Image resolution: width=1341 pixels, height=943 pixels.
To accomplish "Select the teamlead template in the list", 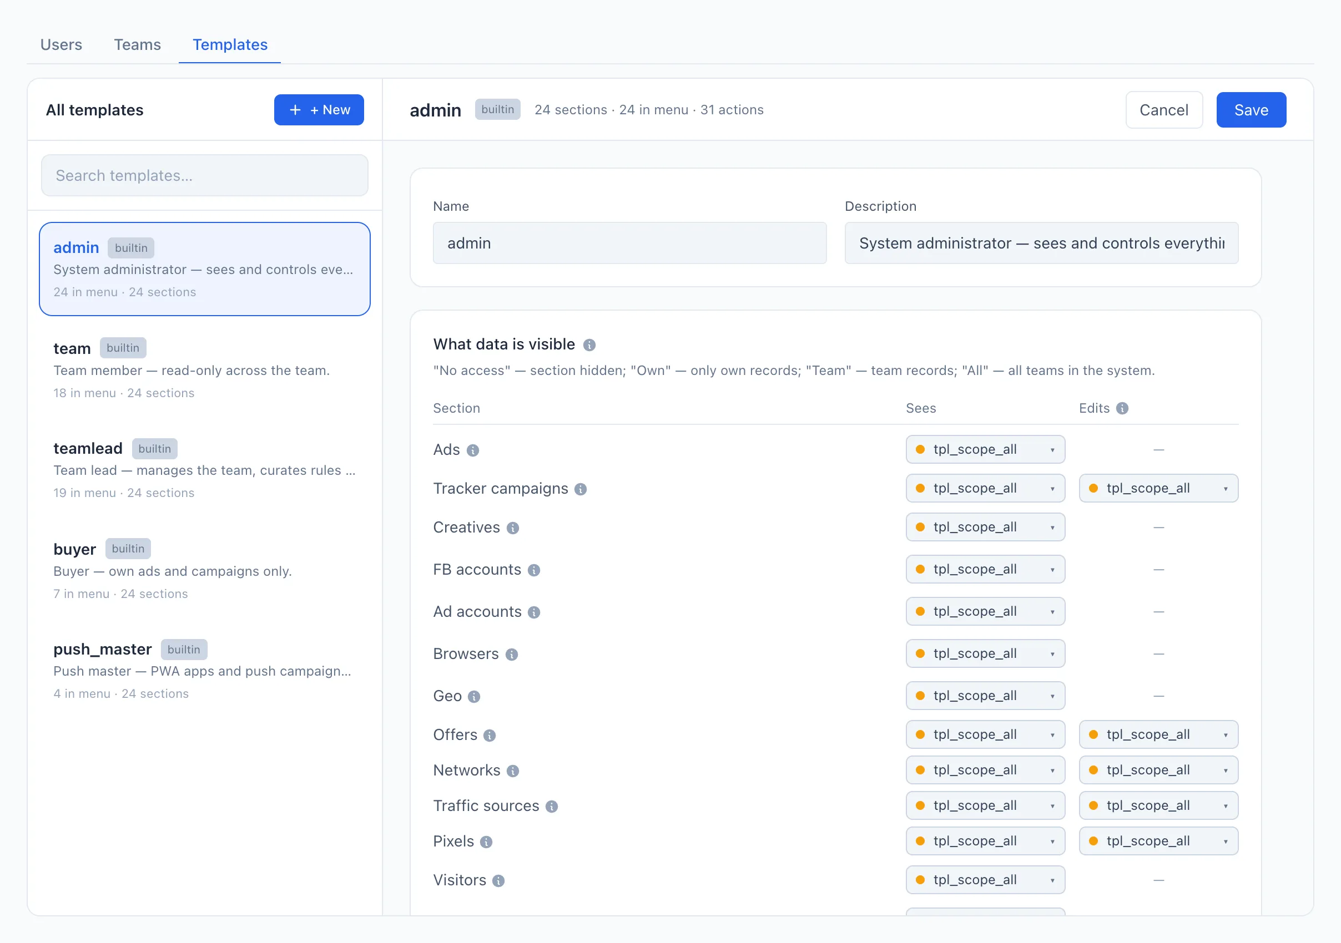I will [x=205, y=469].
